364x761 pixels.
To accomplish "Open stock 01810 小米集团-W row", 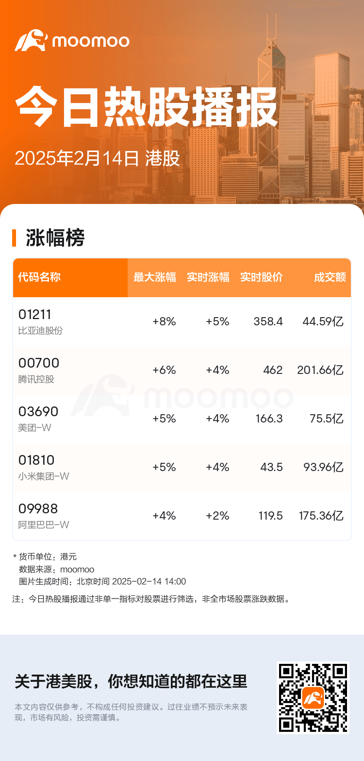I will [182, 467].
